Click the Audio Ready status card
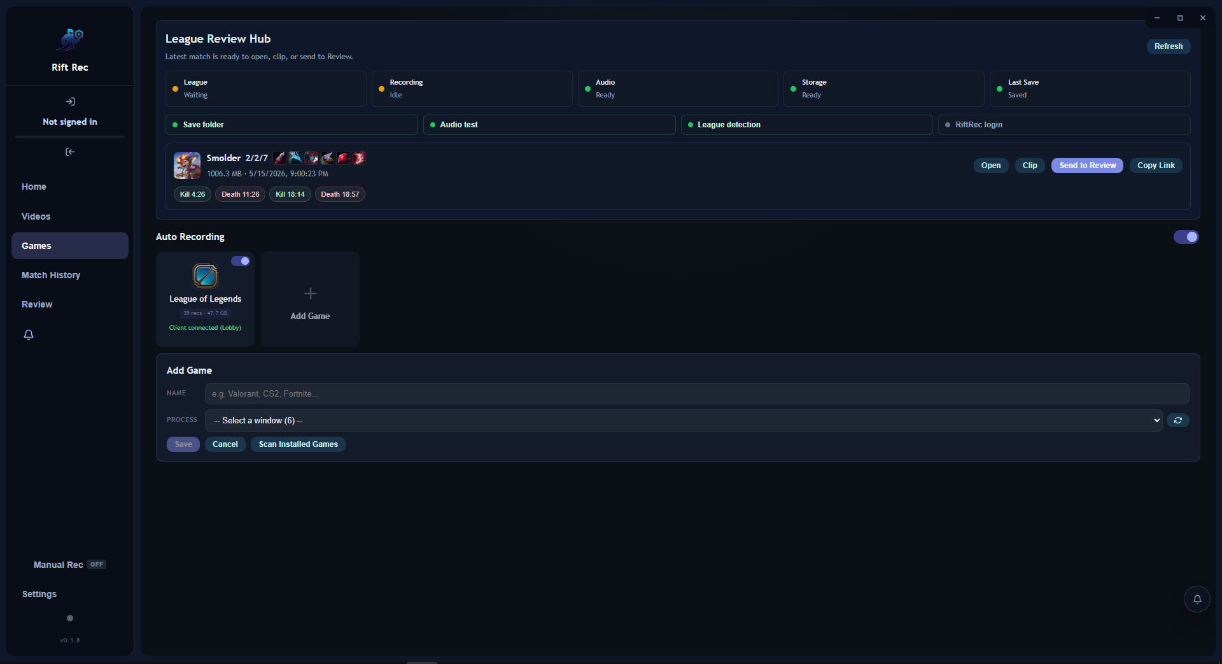 click(x=678, y=88)
